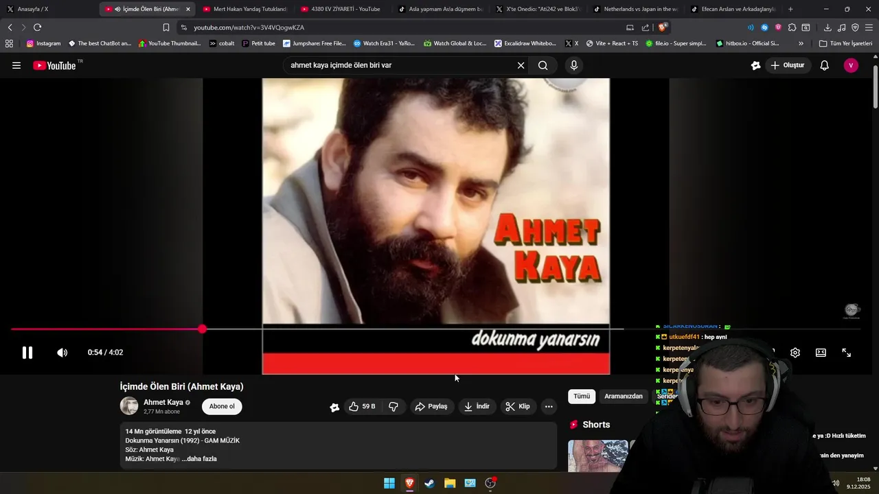Switch to the Anasayfa / X tab
The image size is (879, 494).
point(48,9)
